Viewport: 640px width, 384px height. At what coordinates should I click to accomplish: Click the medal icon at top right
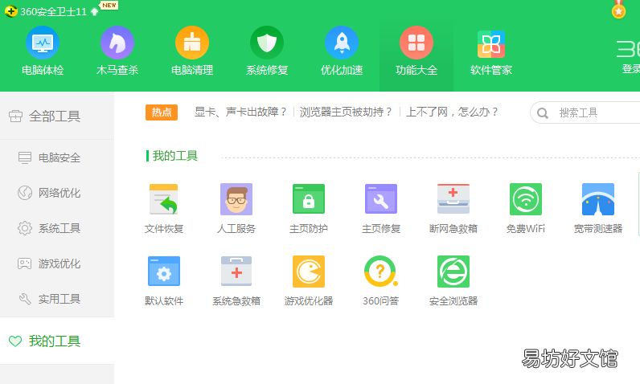[619, 10]
